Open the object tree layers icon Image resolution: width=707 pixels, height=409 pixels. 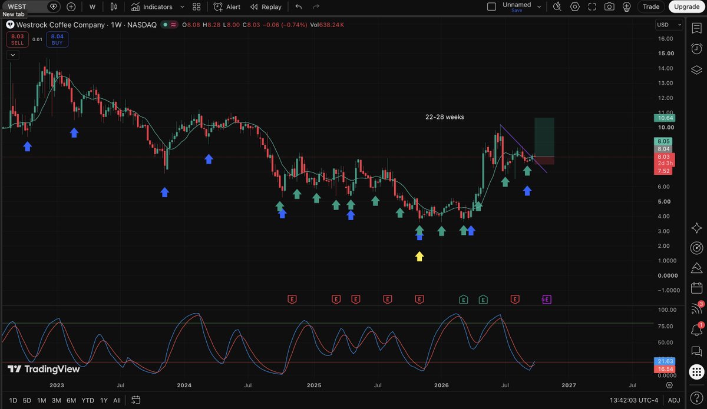696,69
